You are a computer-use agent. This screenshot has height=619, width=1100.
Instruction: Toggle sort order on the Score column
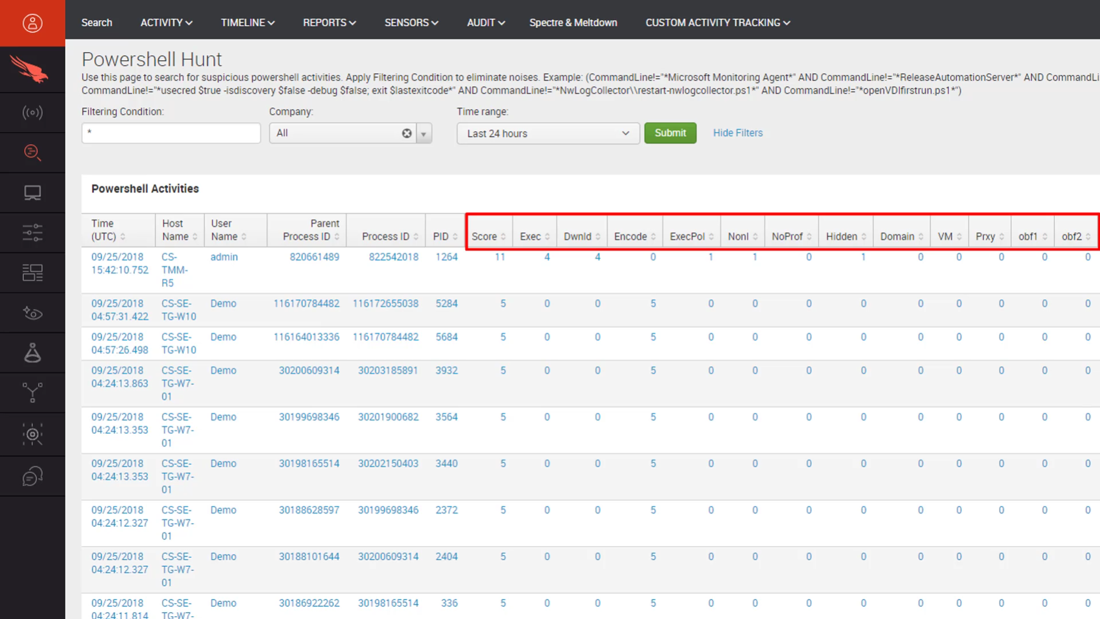[x=501, y=236]
